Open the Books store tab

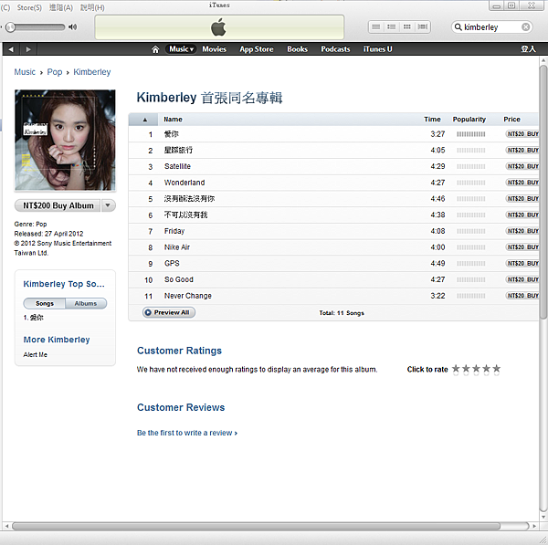(297, 49)
